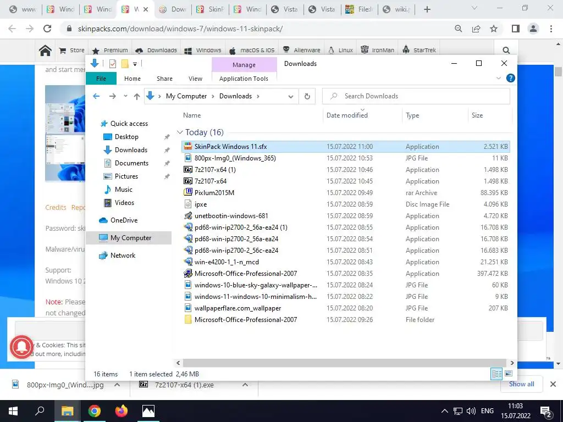563x422 pixels.
Task: Go back in Explorer navigation
Action: point(96,96)
